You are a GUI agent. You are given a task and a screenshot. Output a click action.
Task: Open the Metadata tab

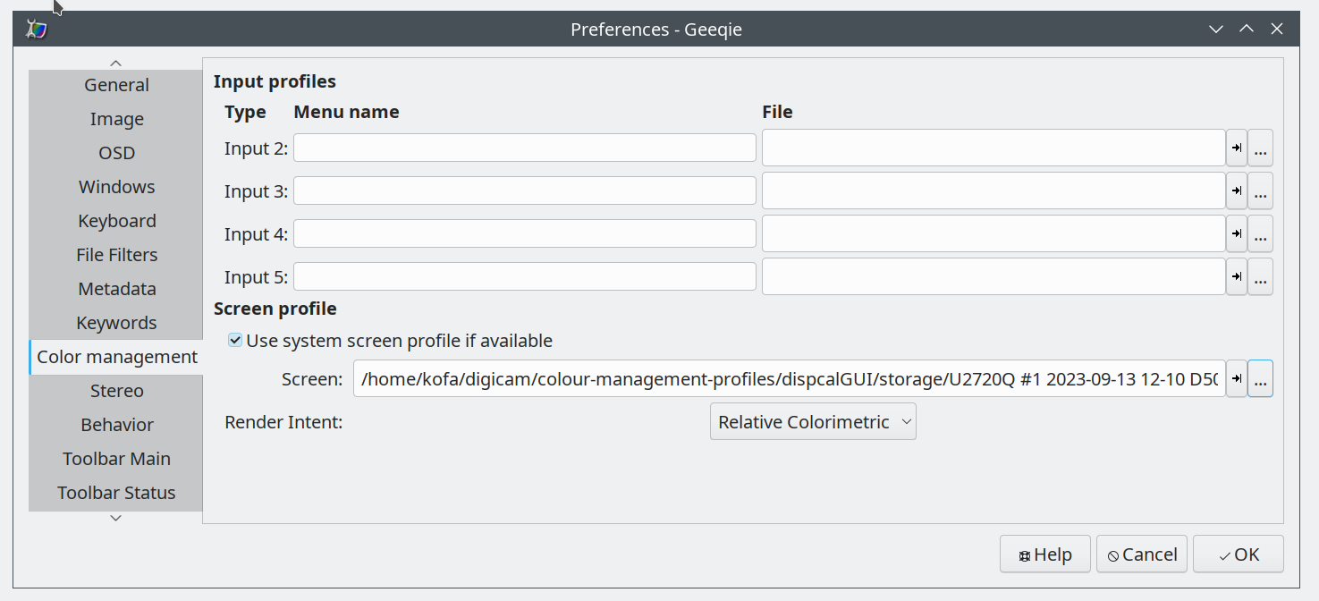pos(116,289)
